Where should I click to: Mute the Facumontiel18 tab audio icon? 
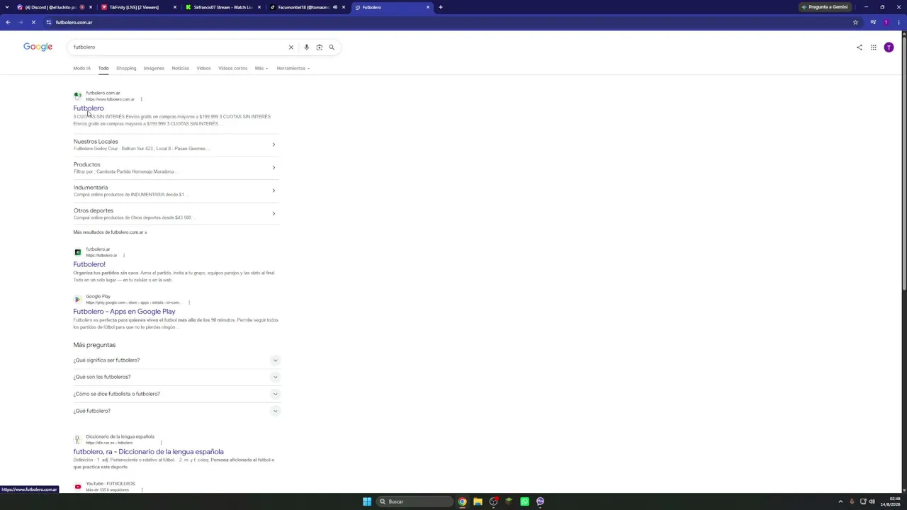335,7
